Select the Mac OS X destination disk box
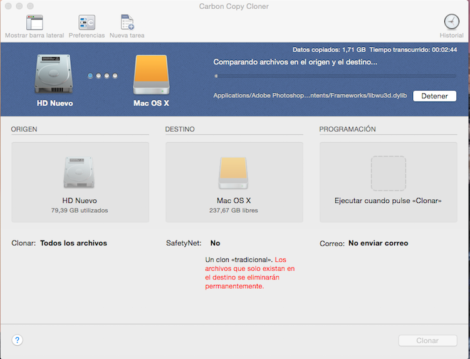 (x=234, y=182)
